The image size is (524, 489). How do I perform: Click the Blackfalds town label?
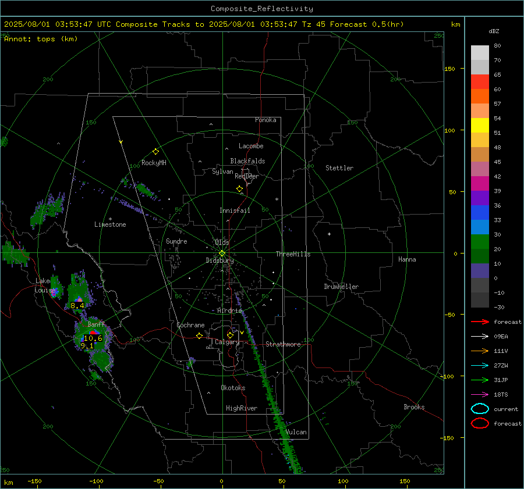(x=247, y=161)
